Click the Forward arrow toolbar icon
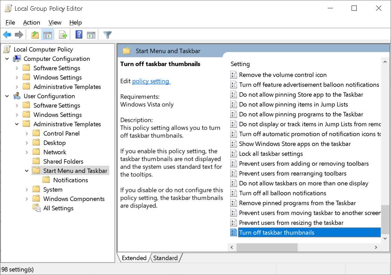Screen dimensions: 391x275 19,35
